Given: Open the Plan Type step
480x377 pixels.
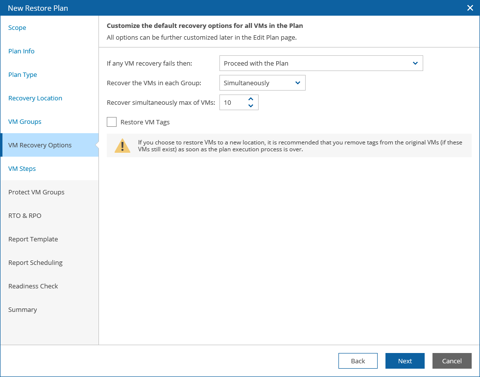Looking at the screenshot, I should (23, 74).
